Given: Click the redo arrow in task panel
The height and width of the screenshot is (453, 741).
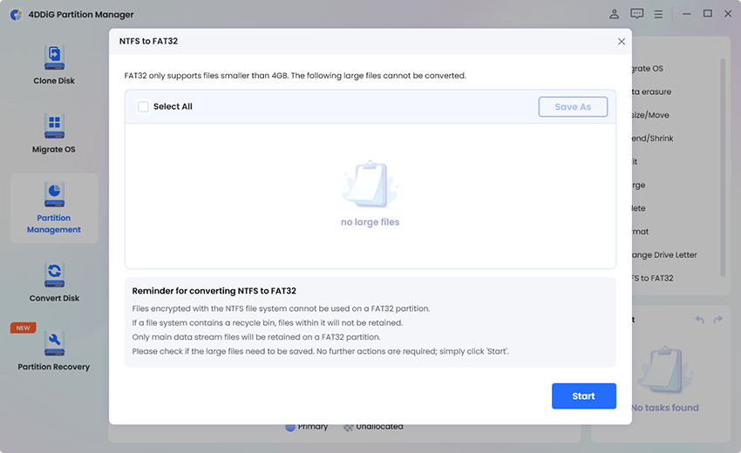Looking at the screenshot, I should [x=717, y=320].
